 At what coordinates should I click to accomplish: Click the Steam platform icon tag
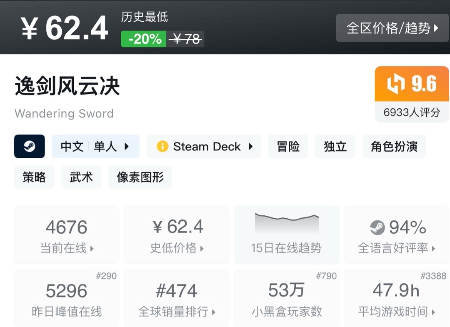(x=29, y=146)
